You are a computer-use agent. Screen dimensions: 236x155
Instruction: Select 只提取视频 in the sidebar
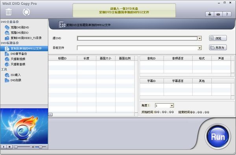[x=18, y=59]
